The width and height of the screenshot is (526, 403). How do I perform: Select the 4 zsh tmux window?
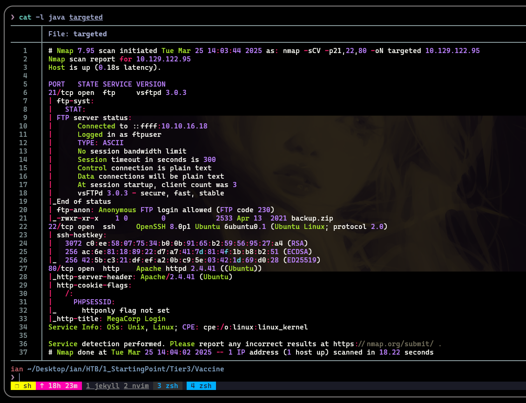click(201, 386)
